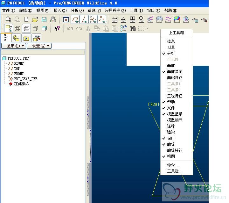Open the 工具(T) menu
Image resolution: width=229 pixels, height=203 pixels.
(136, 11)
